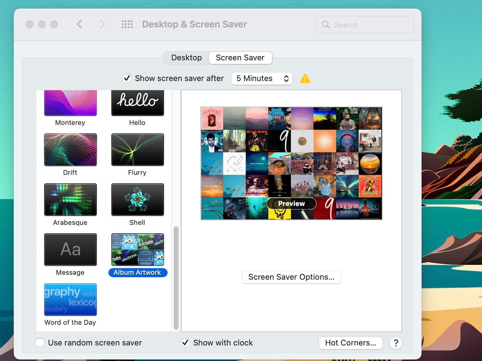Open Screen Saver Options button
Screen dimensions: 482x361
pyautogui.click(x=291, y=277)
